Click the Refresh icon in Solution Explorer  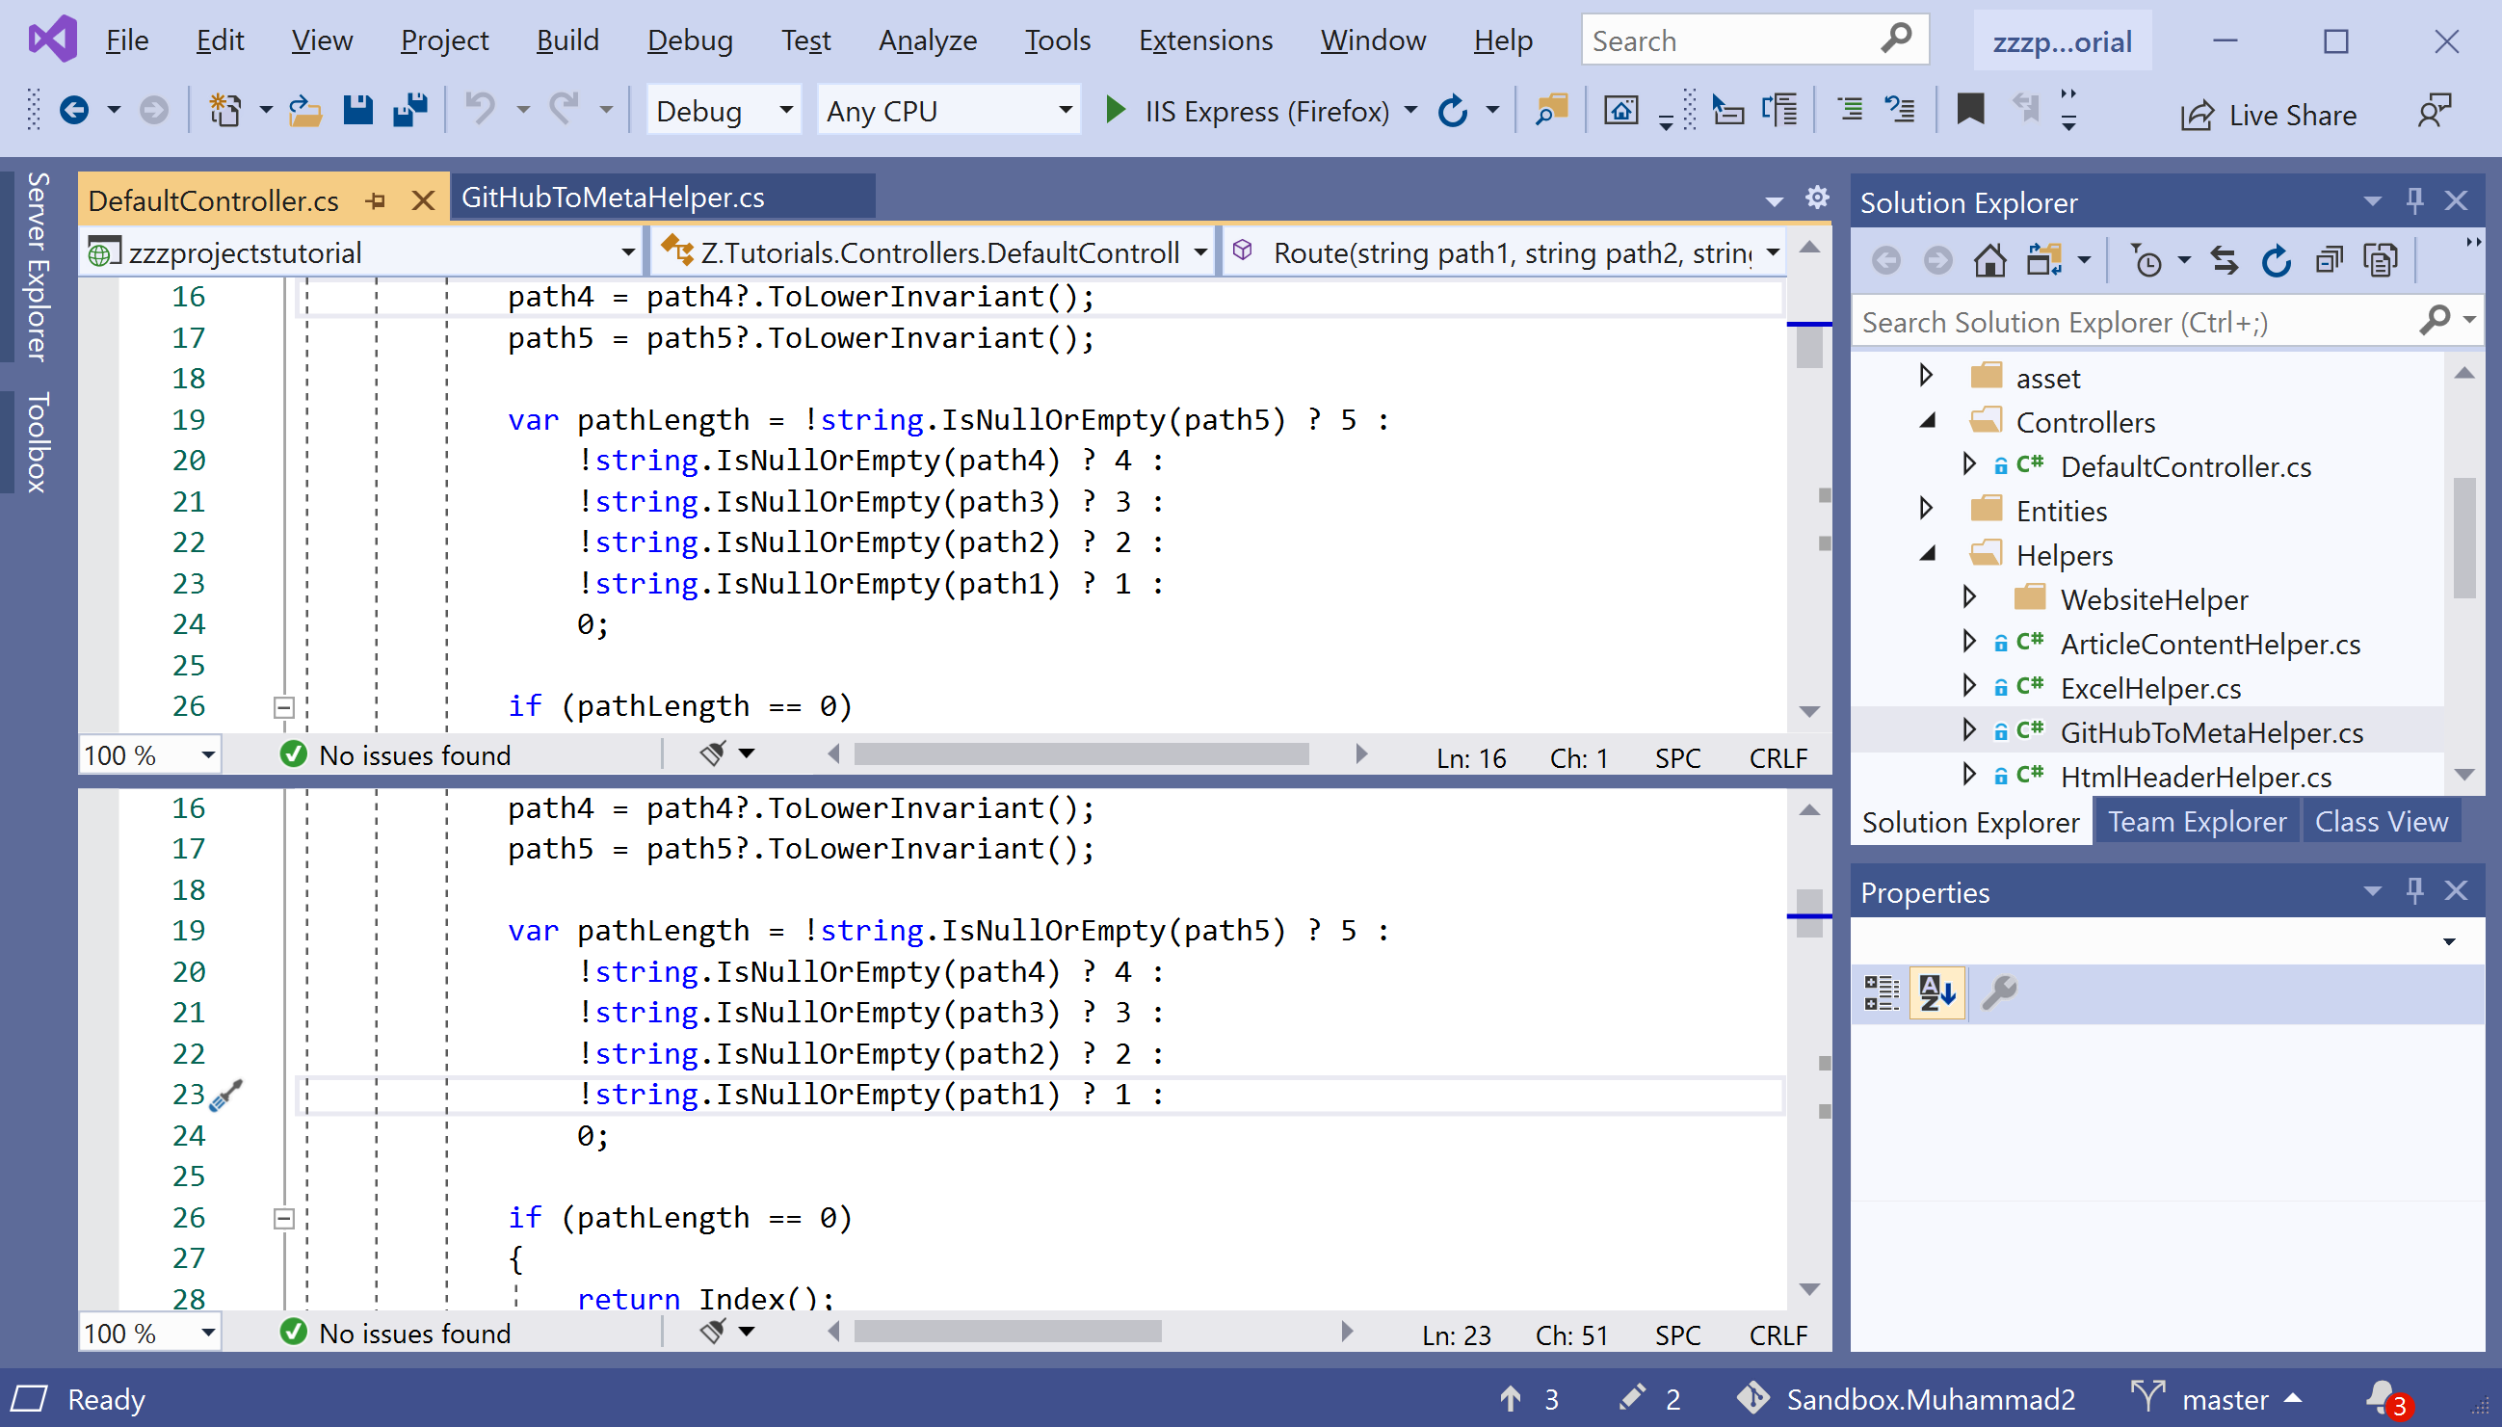point(2277,261)
